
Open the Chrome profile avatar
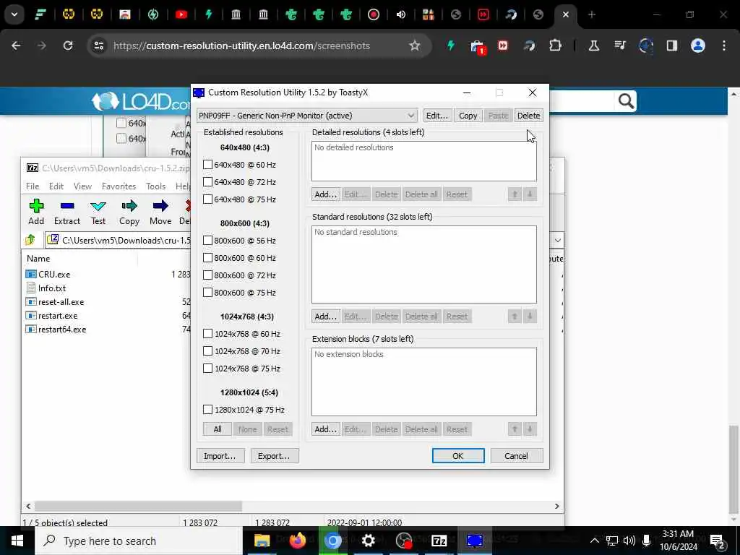(697, 46)
